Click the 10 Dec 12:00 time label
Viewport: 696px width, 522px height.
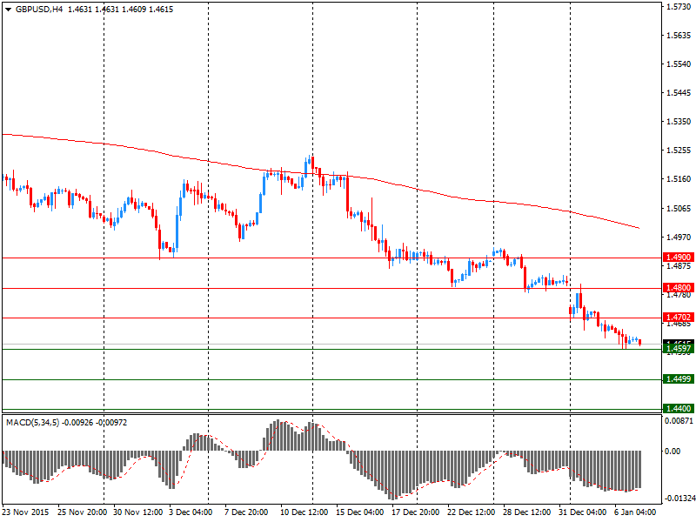pos(304,512)
